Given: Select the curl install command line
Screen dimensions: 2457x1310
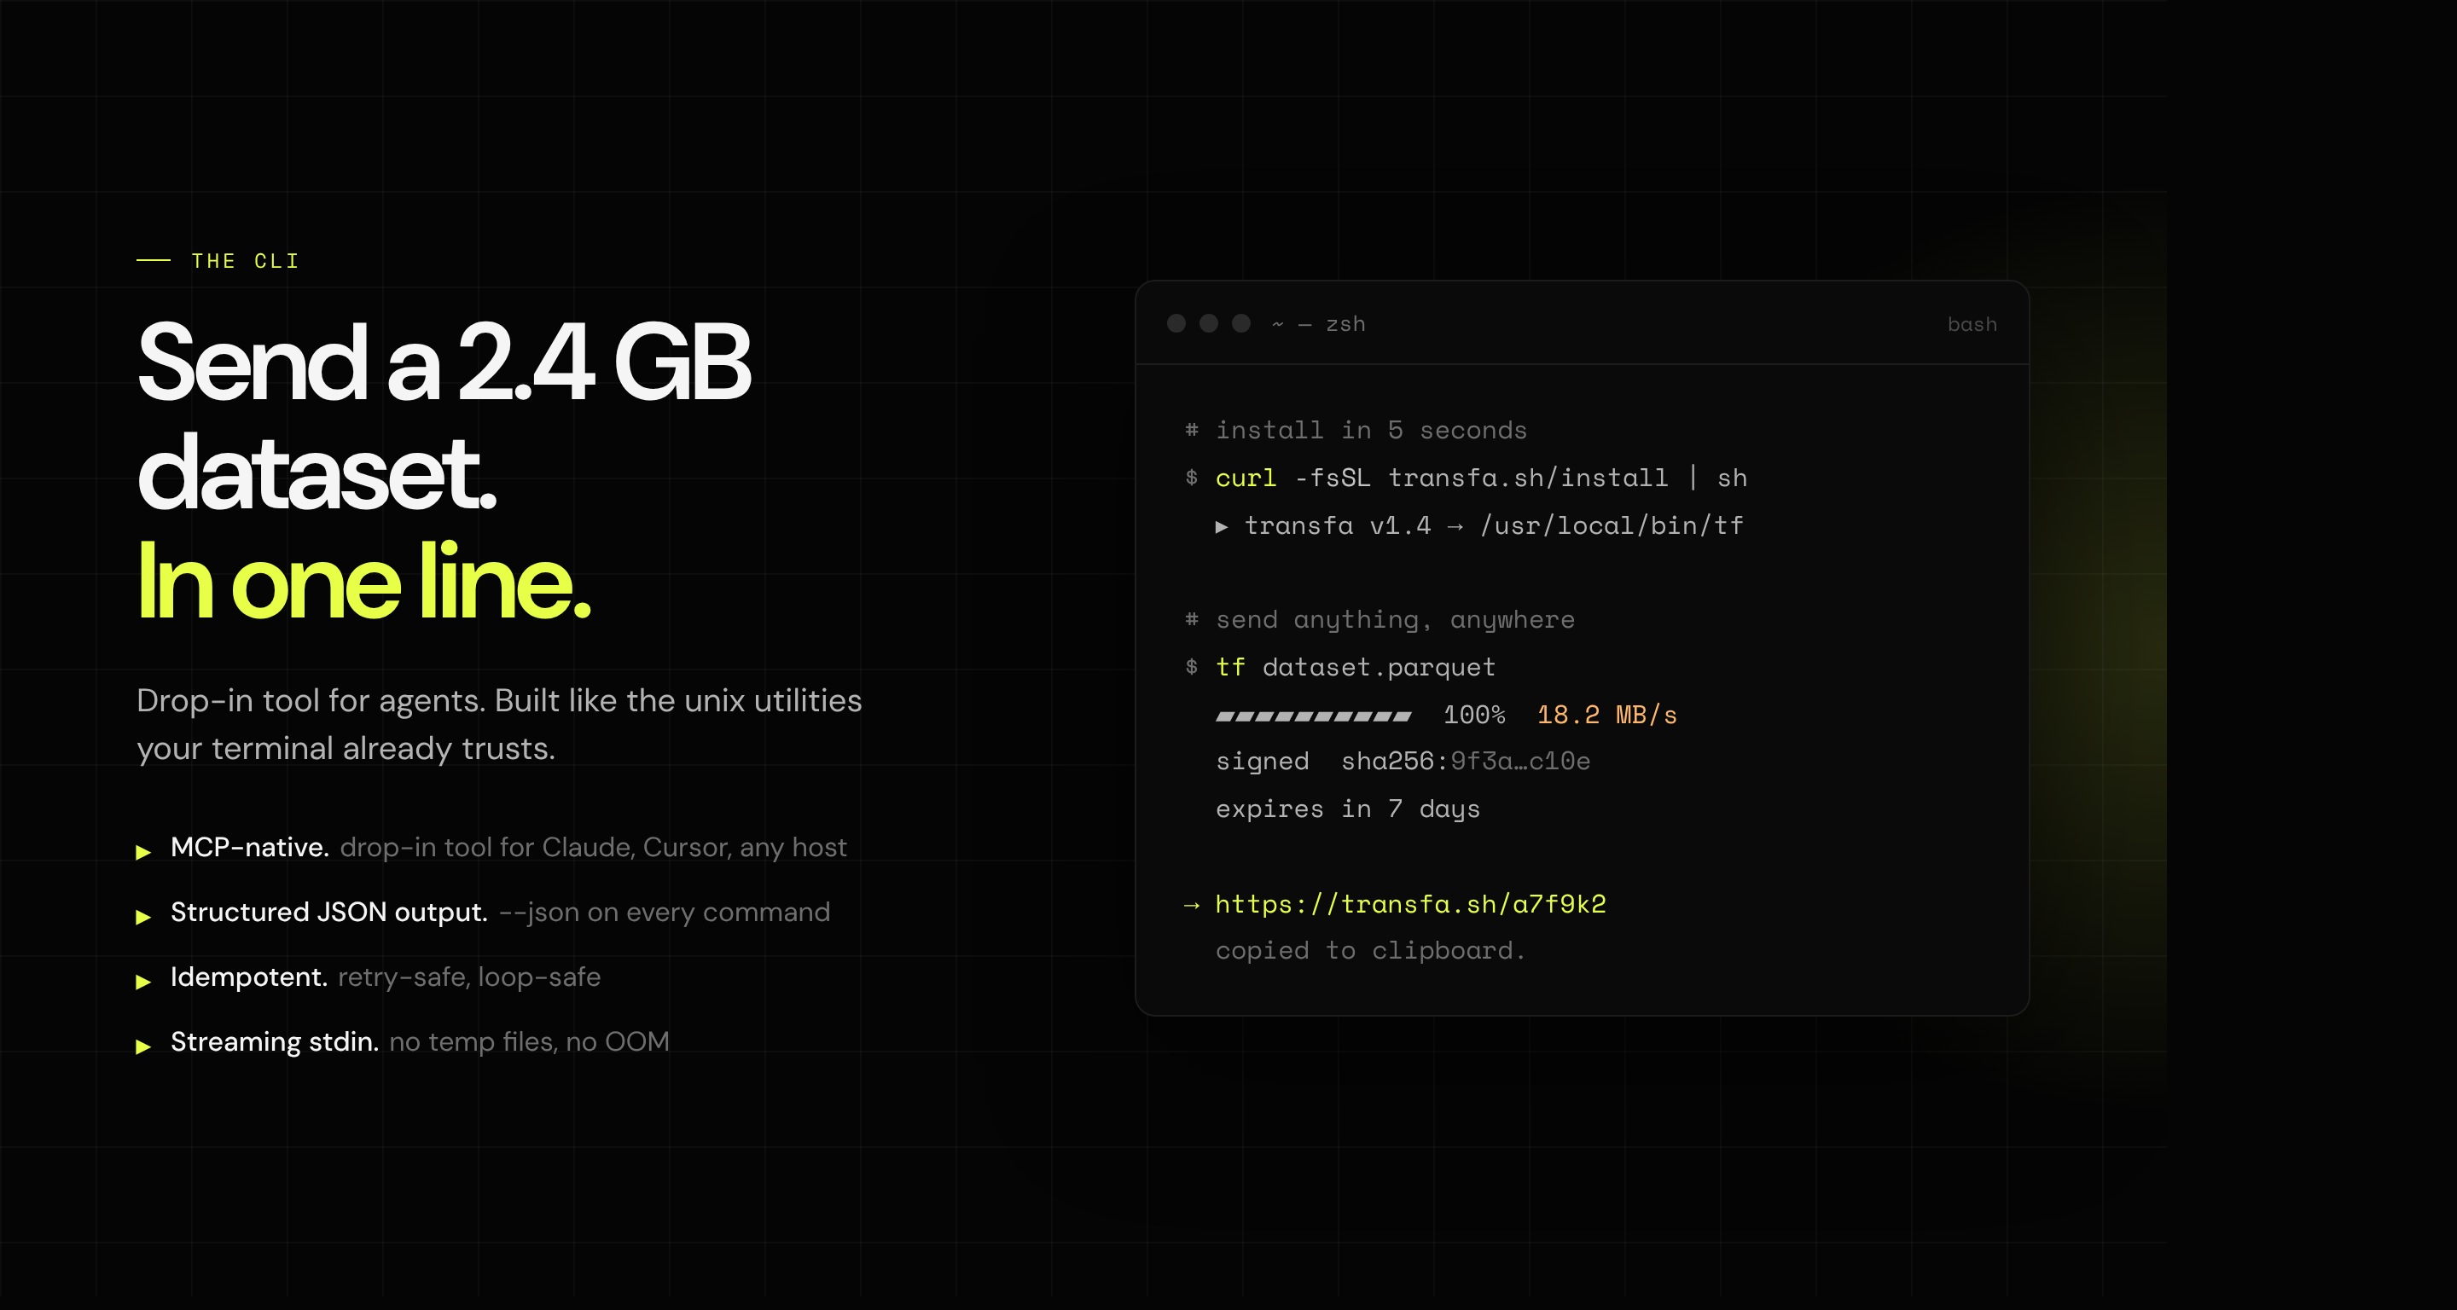Looking at the screenshot, I should [x=1481, y=478].
